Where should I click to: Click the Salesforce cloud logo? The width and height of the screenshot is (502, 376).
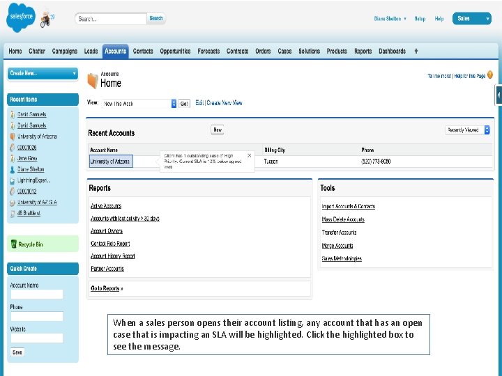20,17
